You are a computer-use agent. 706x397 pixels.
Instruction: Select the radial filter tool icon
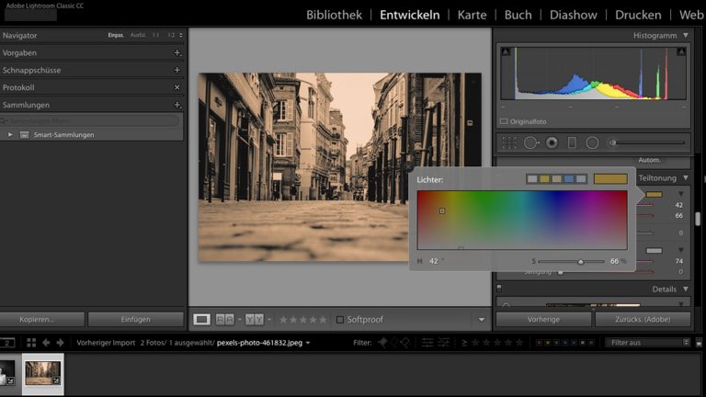pyautogui.click(x=592, y=142)
